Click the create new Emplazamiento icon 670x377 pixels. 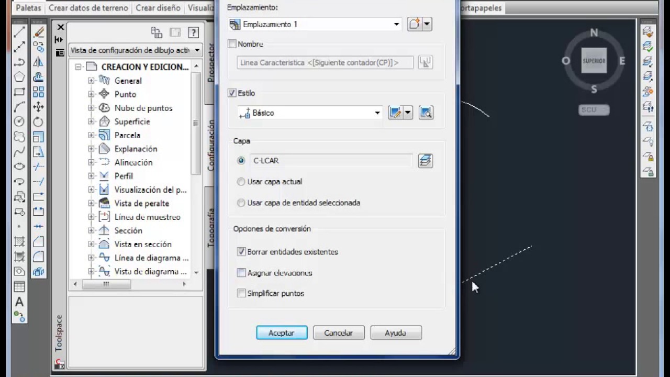[415, 24]
